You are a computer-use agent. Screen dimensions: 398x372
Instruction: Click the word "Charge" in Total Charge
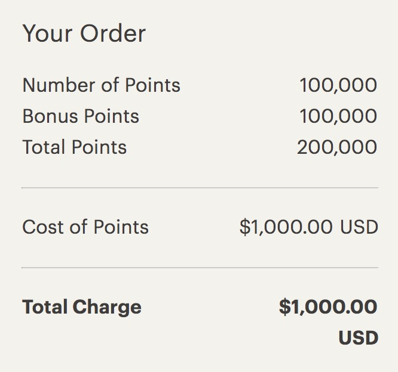[x=108, y=308]
